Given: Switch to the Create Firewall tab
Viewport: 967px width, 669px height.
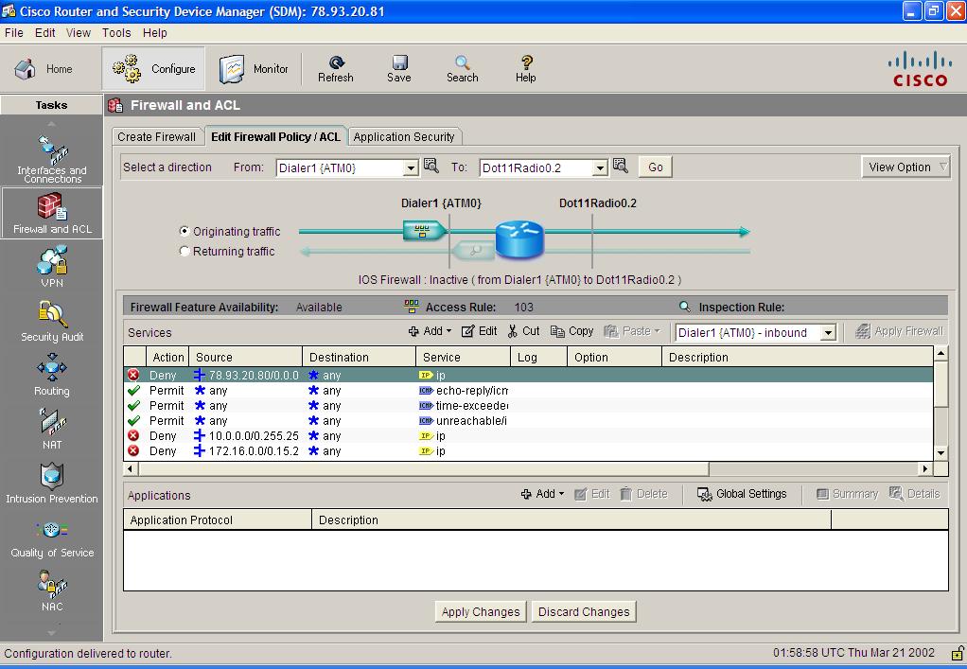Looking at the screenshot, I should tap(157, 137).
